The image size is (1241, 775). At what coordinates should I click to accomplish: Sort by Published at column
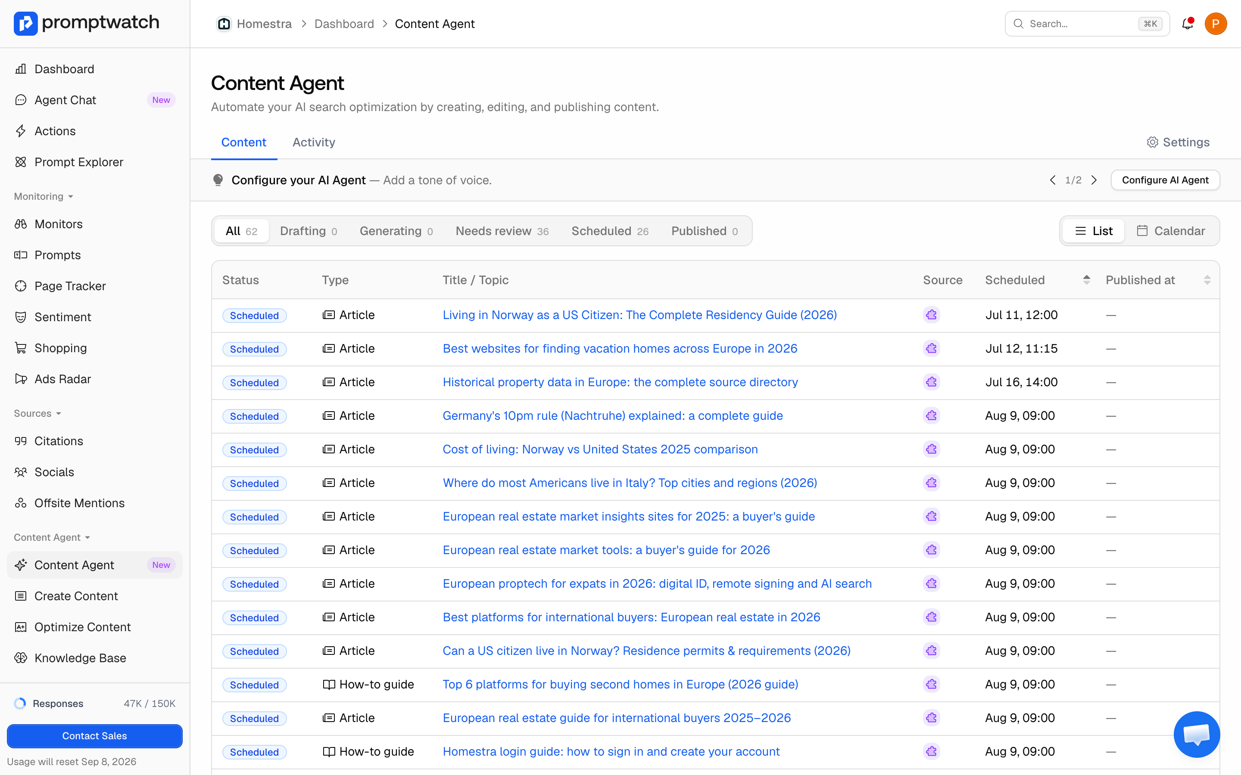[x=1207, y=280]
